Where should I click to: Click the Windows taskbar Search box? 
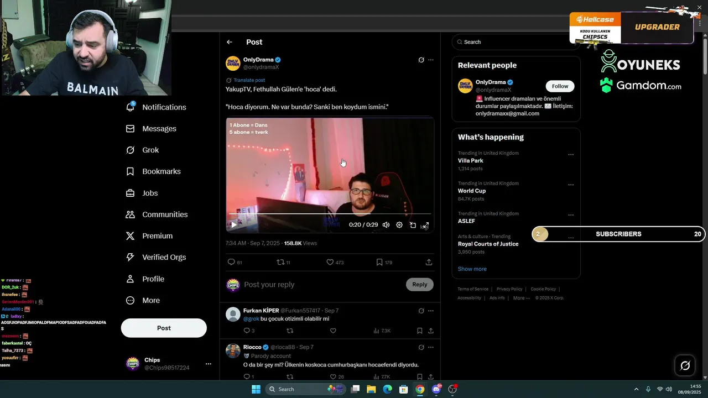[305, 389]
